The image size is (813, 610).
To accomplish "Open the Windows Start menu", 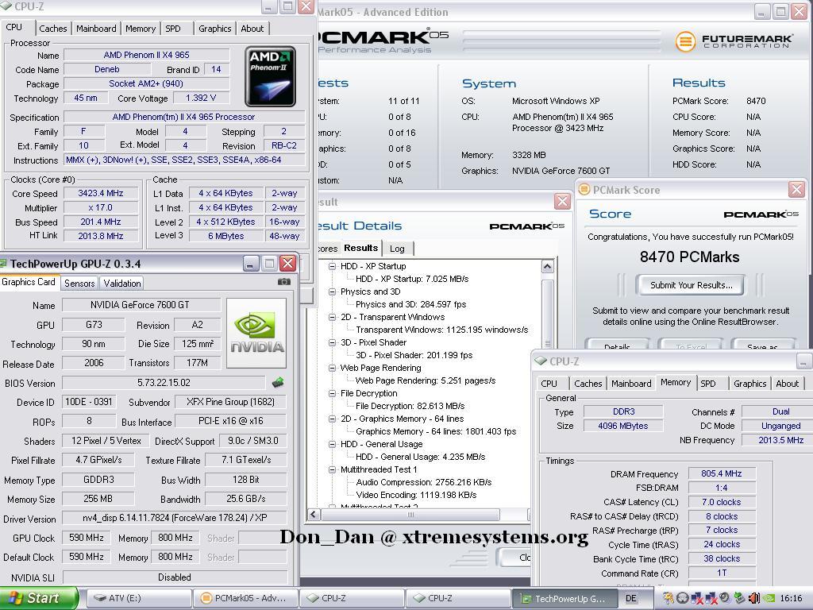I will click(39, 598).
